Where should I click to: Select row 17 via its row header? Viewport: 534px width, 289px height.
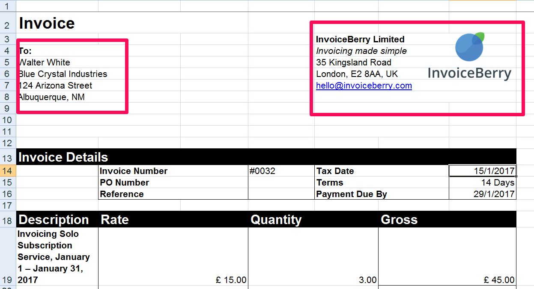(8, 206)
